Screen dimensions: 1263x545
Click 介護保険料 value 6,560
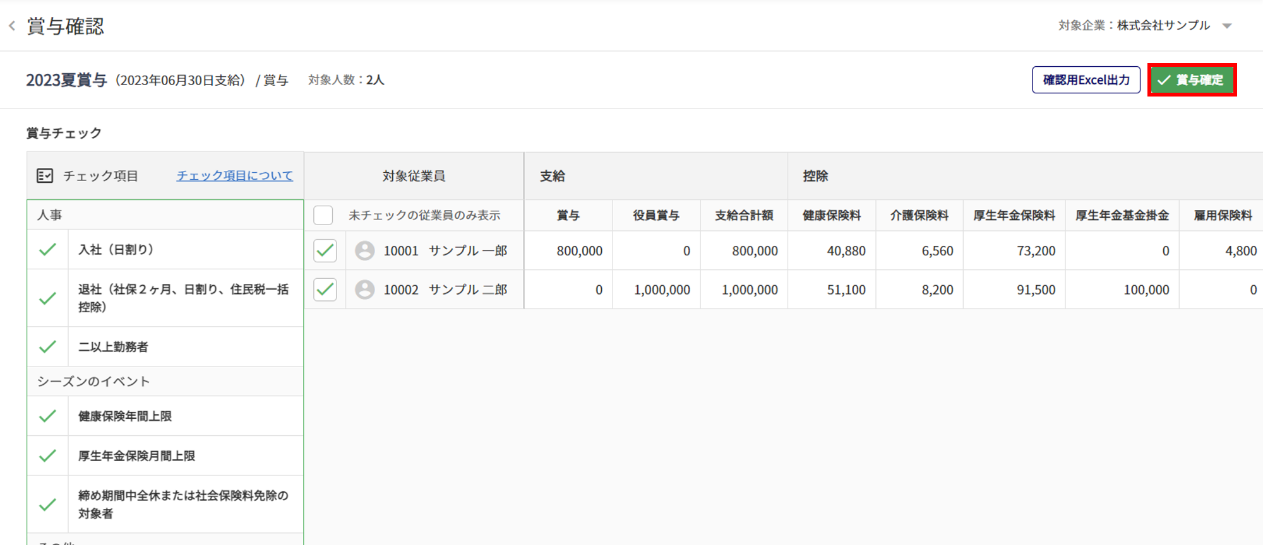point(937,251)
